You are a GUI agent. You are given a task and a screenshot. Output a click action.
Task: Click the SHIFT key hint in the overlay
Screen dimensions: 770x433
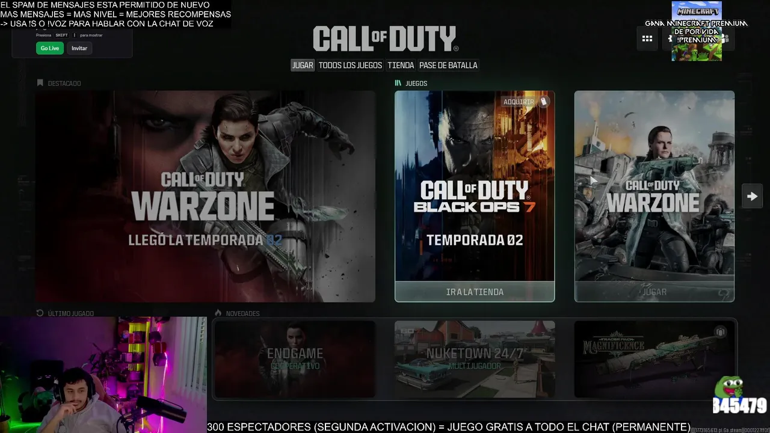pyautogui.click(x=61, y=35)
